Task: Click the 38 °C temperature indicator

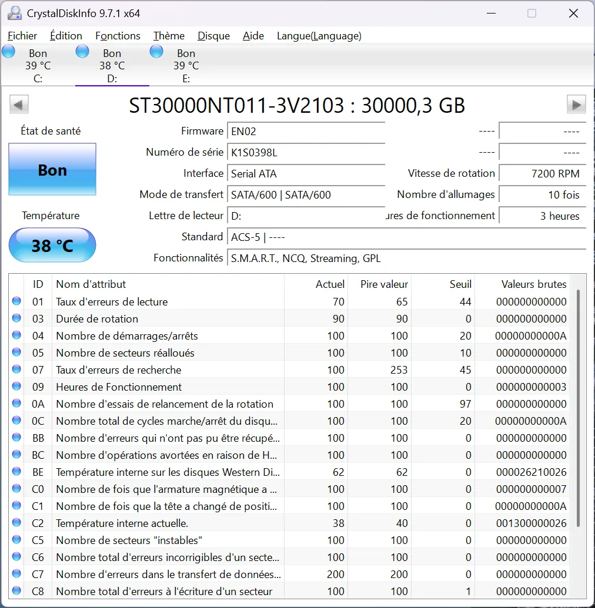Action: click(x=52, y=245)
